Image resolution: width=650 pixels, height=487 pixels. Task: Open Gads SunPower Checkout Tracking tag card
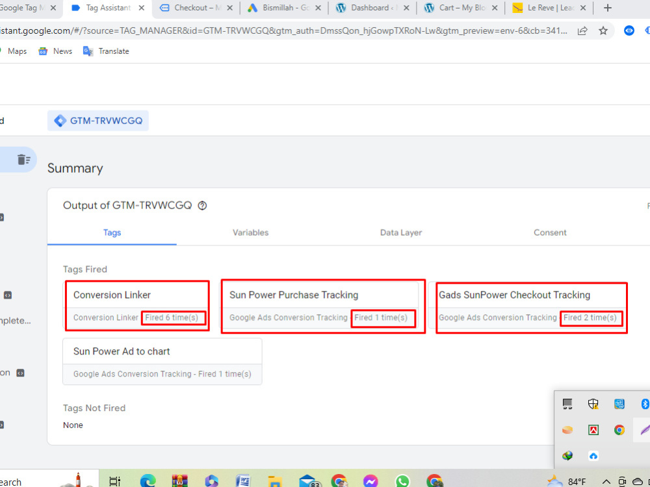coord(527,306)
